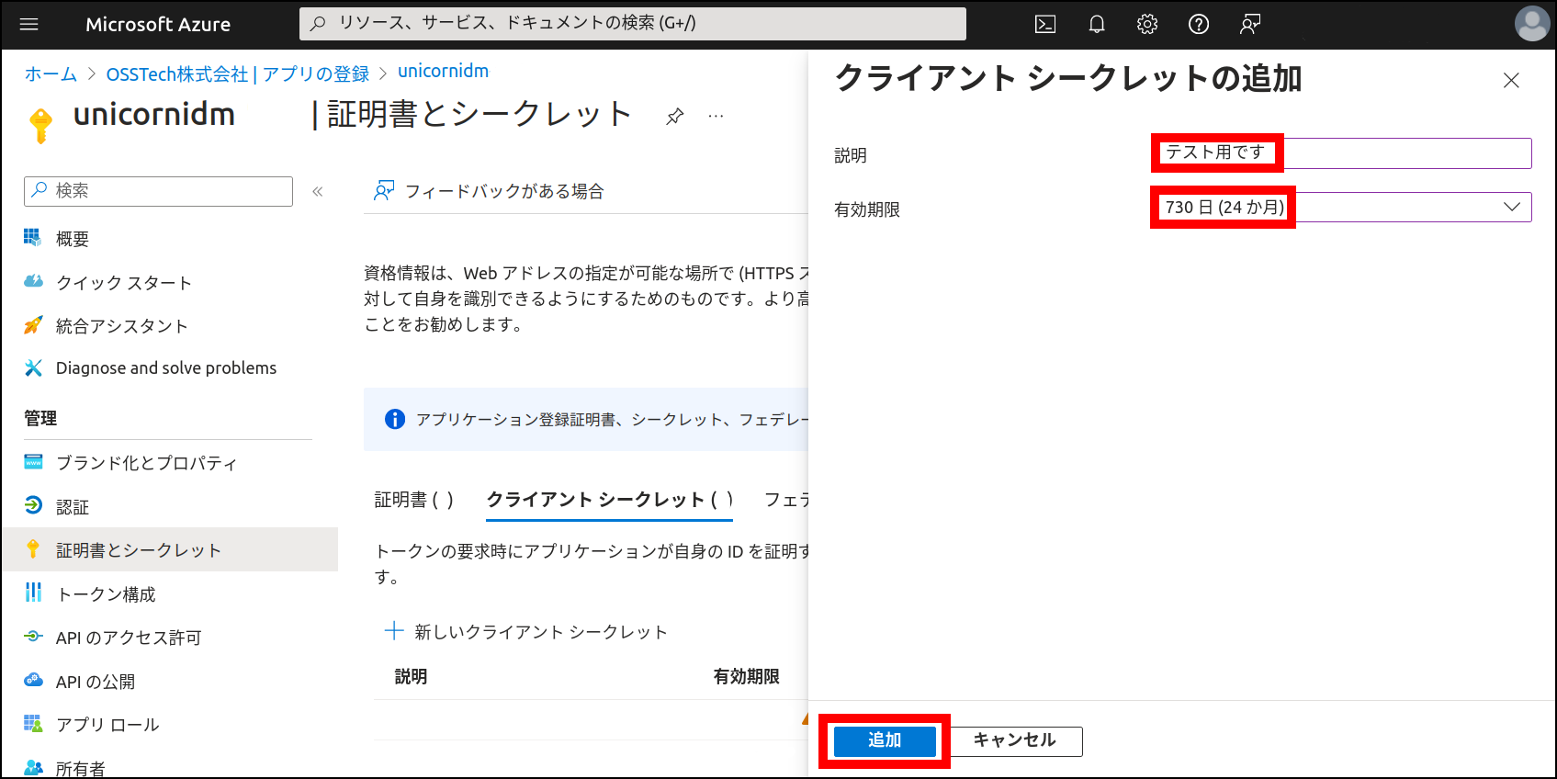Screen dimensions: 1557x779
Task: Click the Diagnose and solve problems wrench icon
Action: coord(33,367)
